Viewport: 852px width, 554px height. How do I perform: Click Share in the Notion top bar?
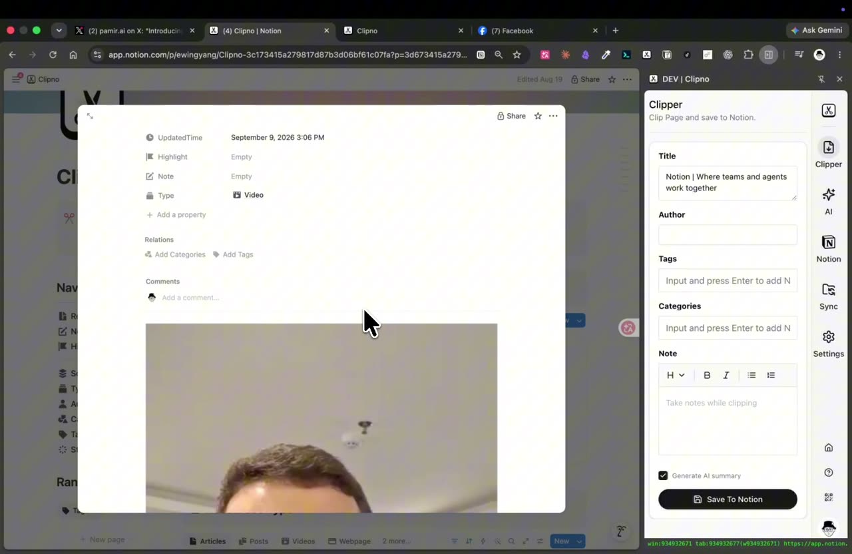(584, 79)
